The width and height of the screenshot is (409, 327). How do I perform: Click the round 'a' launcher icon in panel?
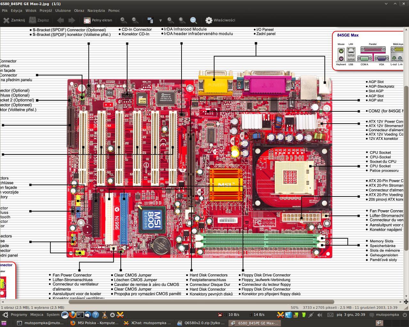click(112, 315)
